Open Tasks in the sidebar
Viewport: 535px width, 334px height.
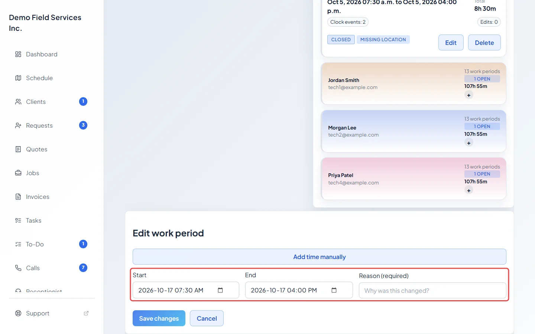52,220
